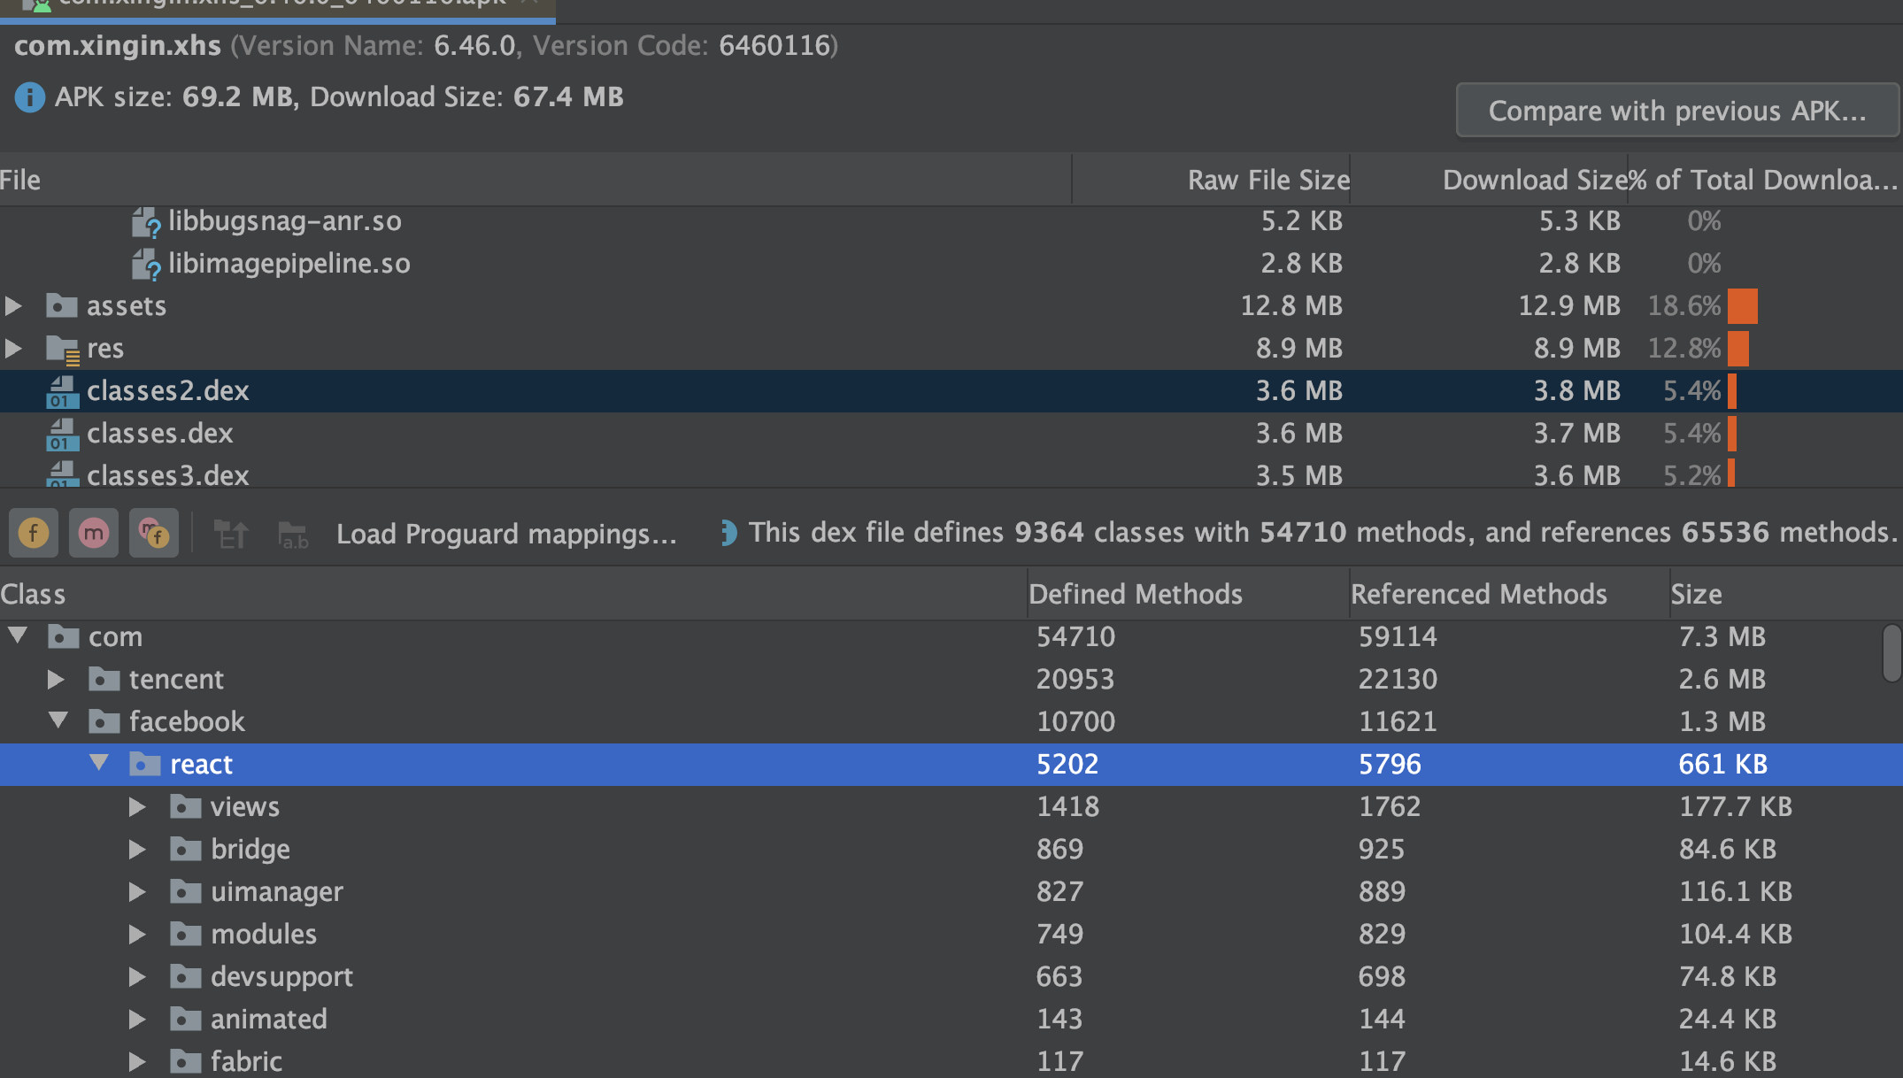
Task: Toggle show referenced methods and fields
Action: [154, 533]
